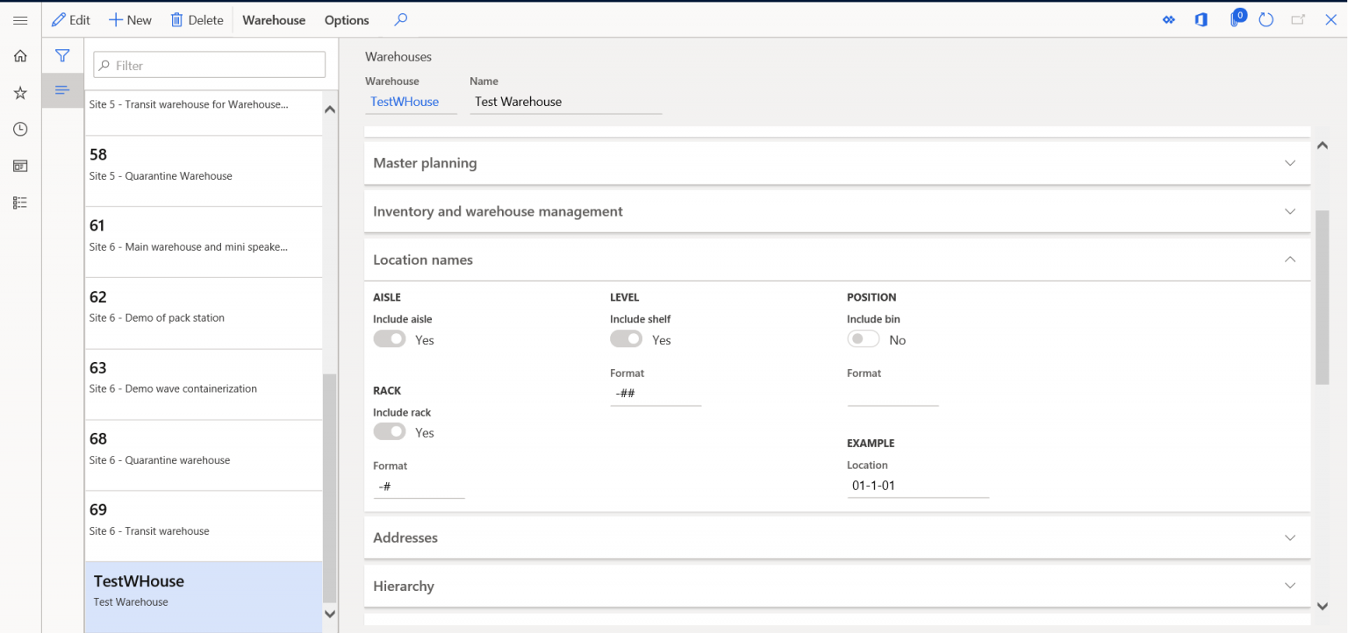Expand the navigation pane with hamburger icon
Viewport: 1348px width, 633px height.
[19, 20]
